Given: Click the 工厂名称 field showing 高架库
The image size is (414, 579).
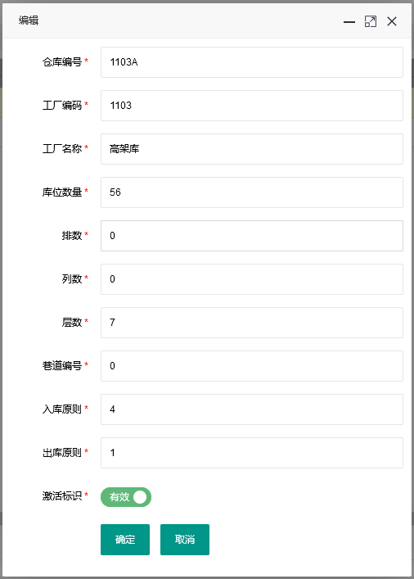Looking at the screenshot, I should [252, 149].
